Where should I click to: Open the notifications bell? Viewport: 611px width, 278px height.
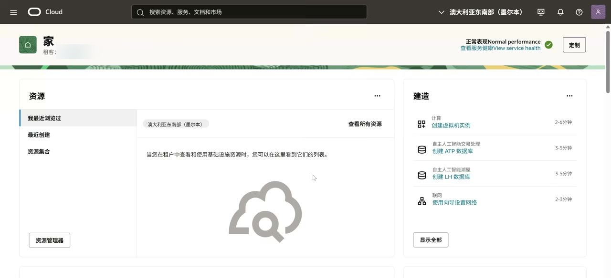tap(560, 12)
